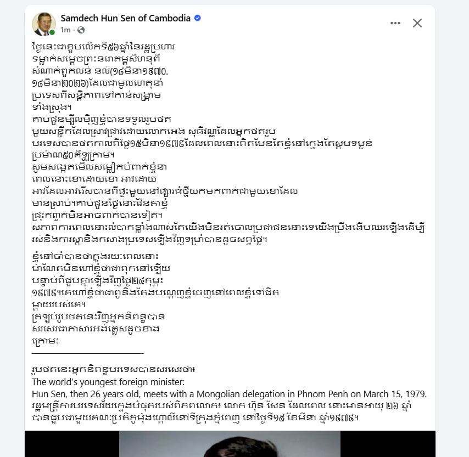Click the blue verified badge
The height and width of the screenshot is (457, 469).
point(198,18)
